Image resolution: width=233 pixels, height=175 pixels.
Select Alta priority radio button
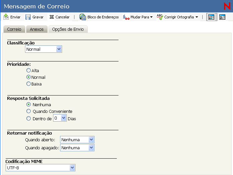(28, 70)
